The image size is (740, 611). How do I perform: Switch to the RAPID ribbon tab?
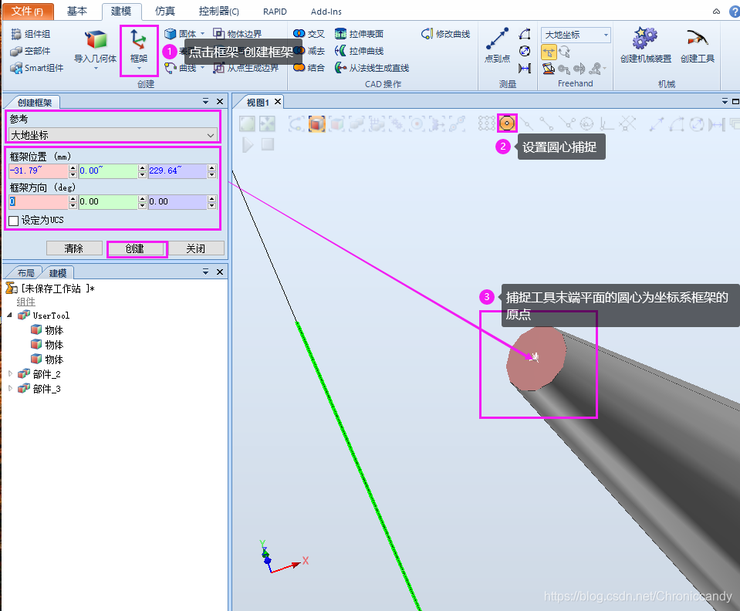[275, 12]
